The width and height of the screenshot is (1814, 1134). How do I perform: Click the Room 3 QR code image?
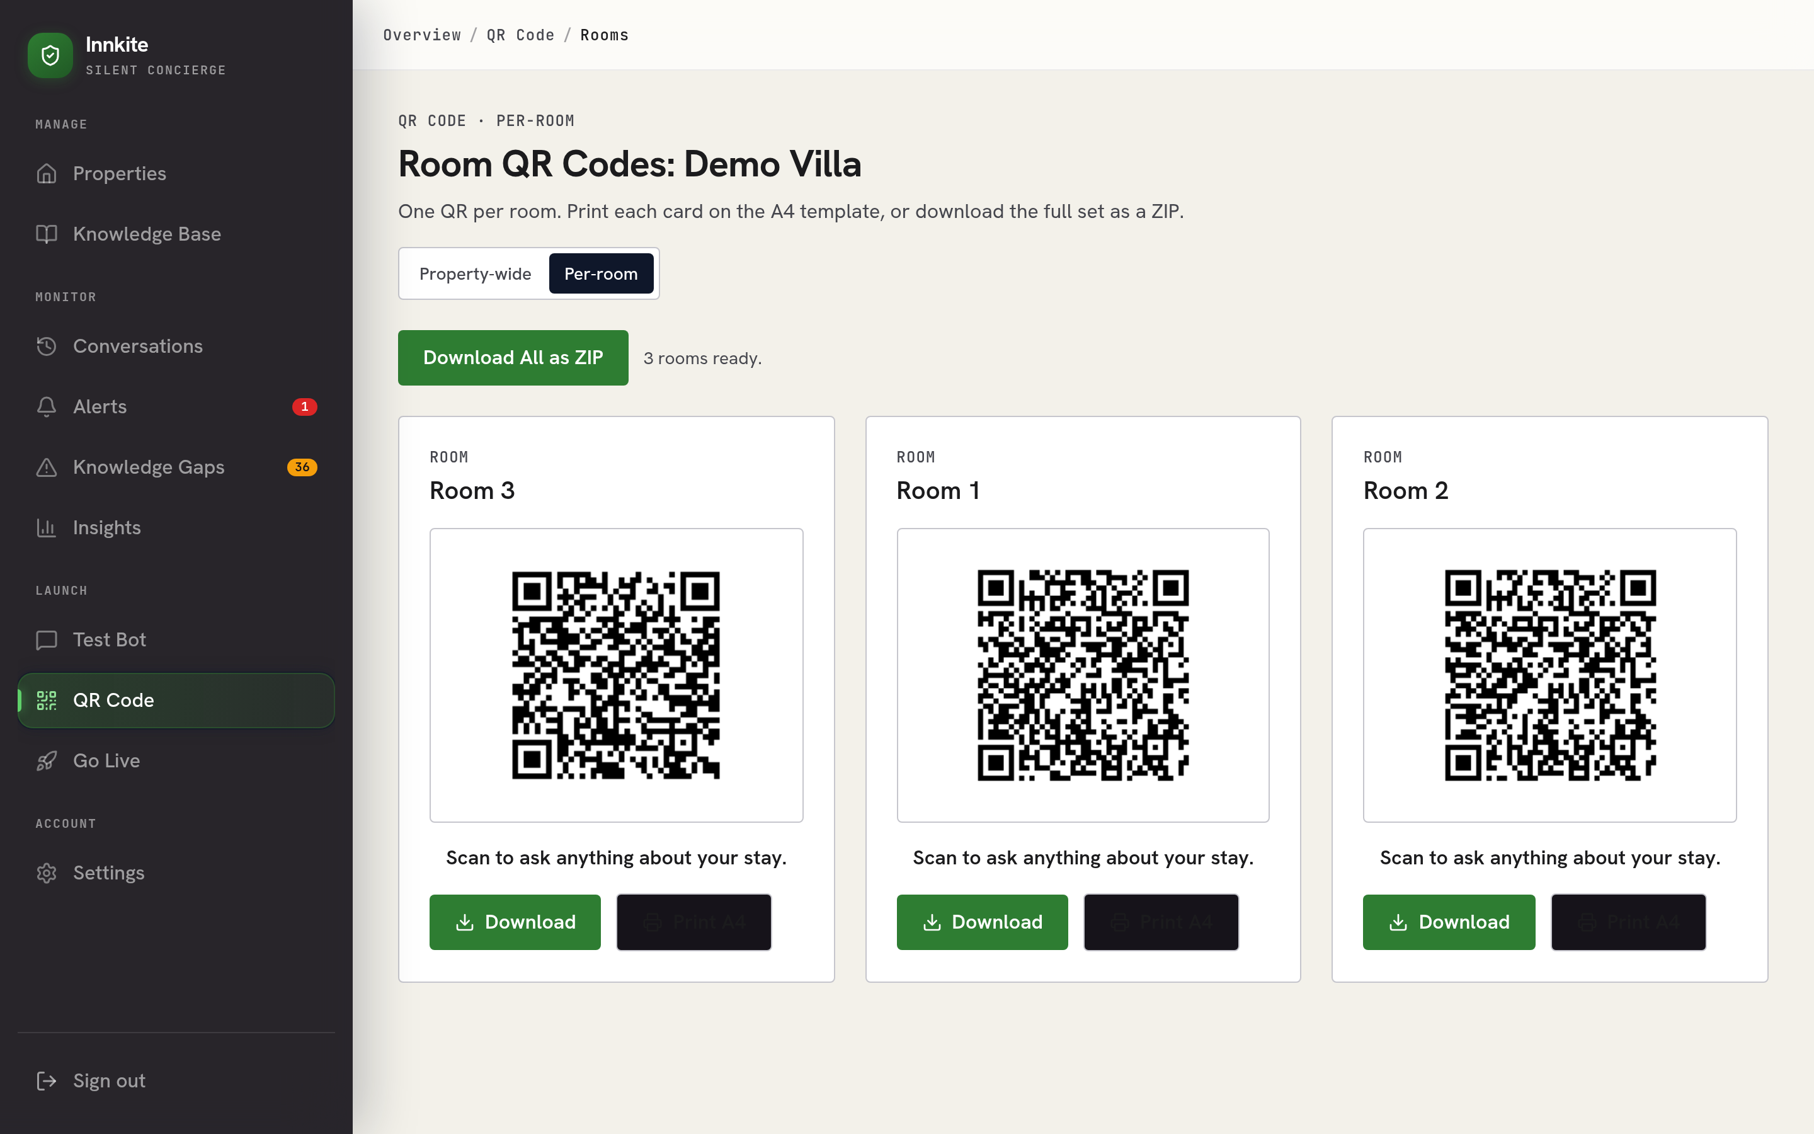click(x=616, y=675)
